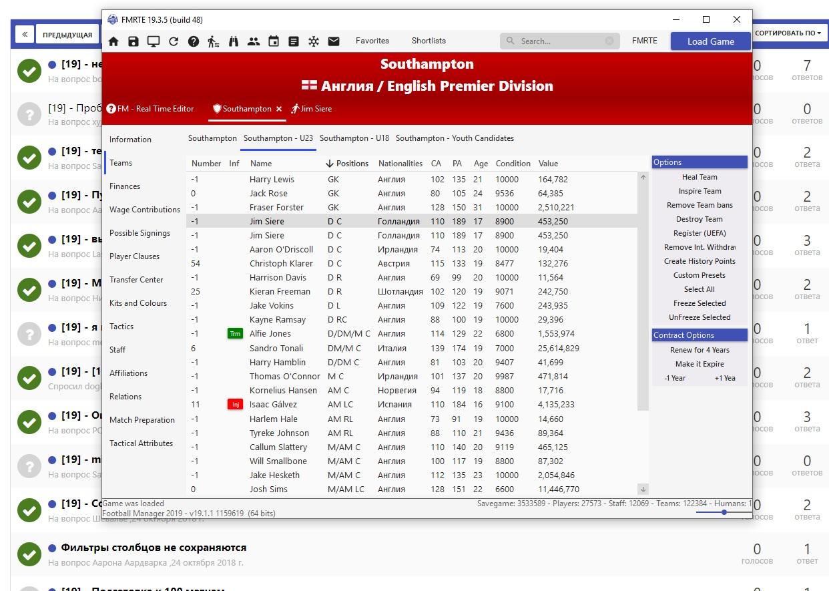Image resolution: width=829 pixels, height=591 pixels.
Task: Click the envelope mail icon
Action: (x=334, y=41)
